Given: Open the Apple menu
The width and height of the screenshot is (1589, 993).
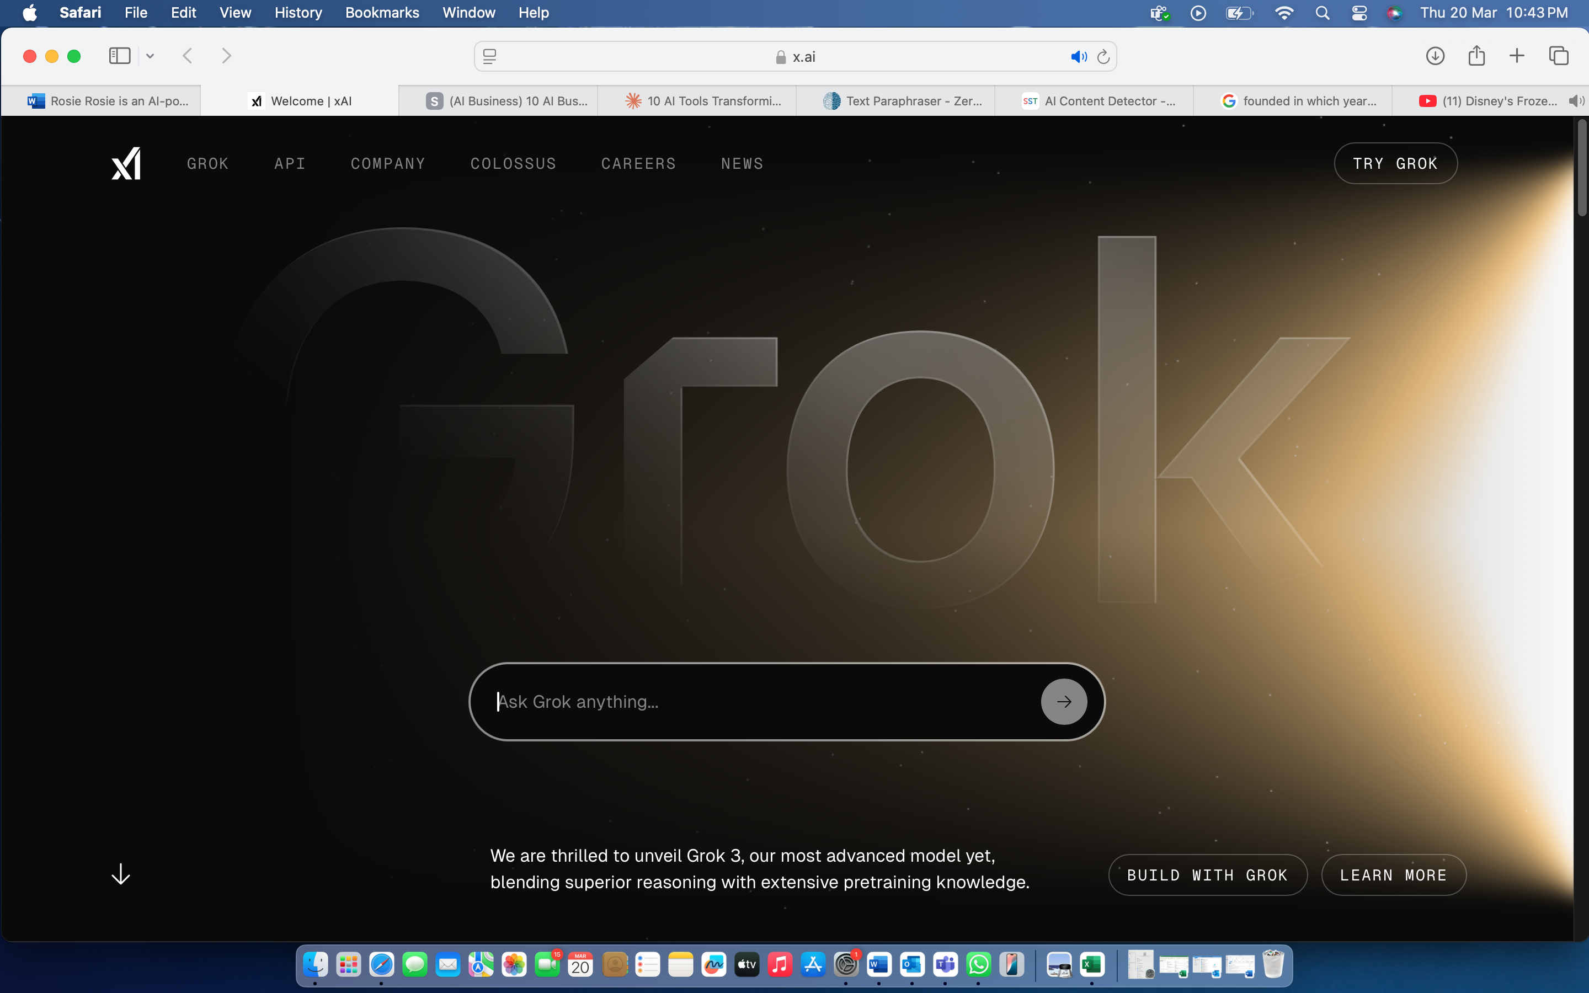Looking at the screenshot, I should [x=30, y=13].
